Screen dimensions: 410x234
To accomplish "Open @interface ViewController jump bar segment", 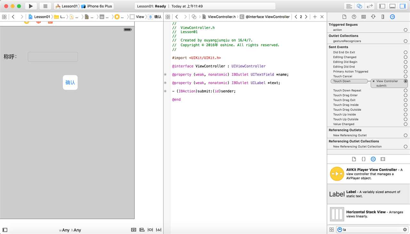I will [x=265, y=17].
